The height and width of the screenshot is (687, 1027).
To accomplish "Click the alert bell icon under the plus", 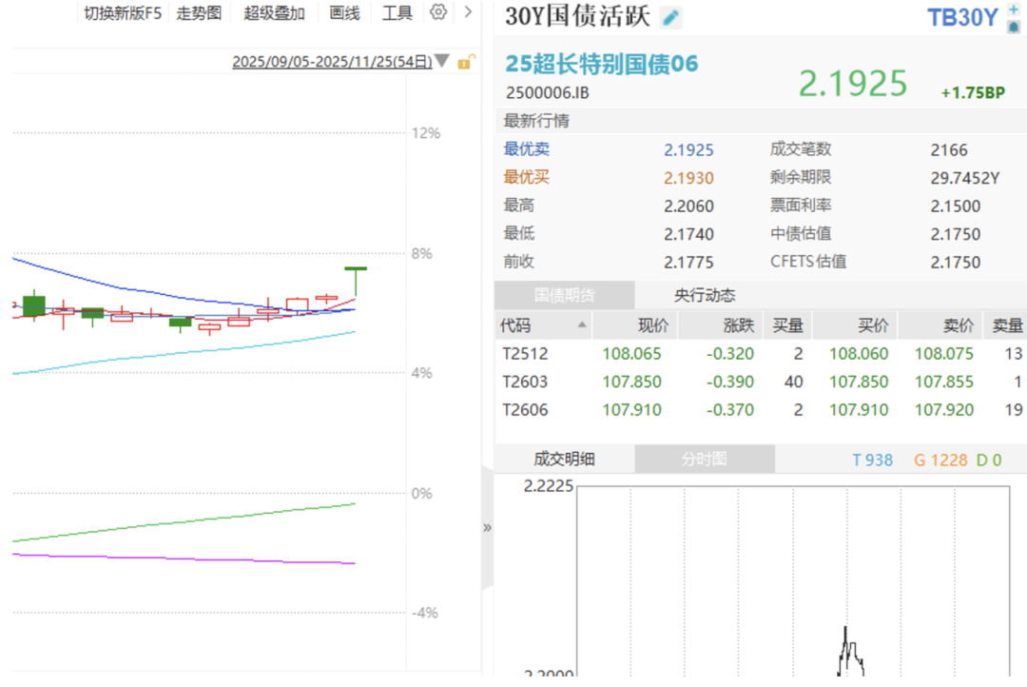I will pyautogui.click(x=1013, y=26).
